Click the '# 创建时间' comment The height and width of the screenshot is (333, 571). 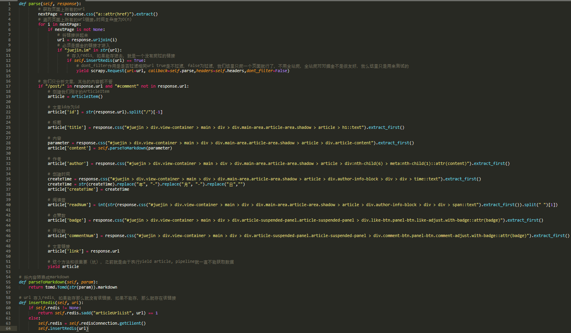(x=59, y=174)
